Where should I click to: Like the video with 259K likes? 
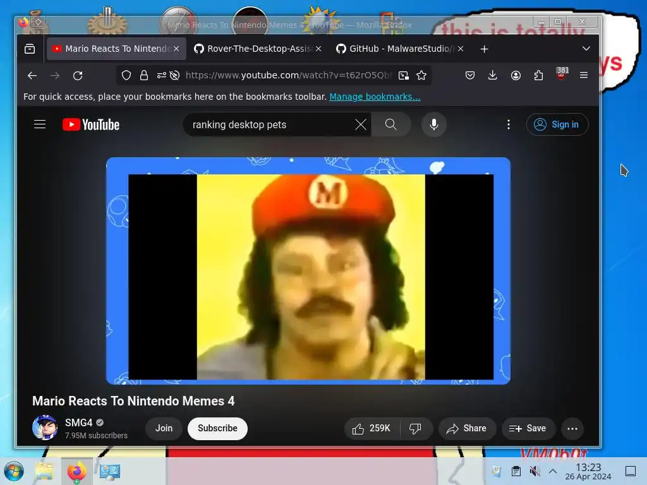coord(372,429)
